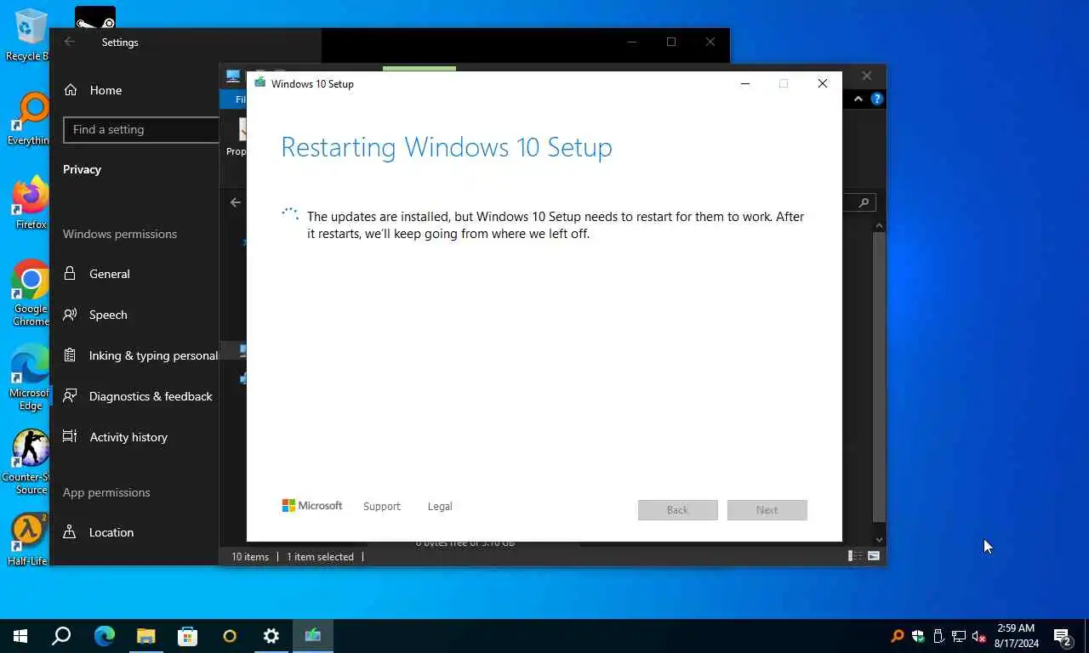Click the File Explorer vertical scrollbar
The width and height of the screenshot is (1089, 653).
[x=880, y=377]
